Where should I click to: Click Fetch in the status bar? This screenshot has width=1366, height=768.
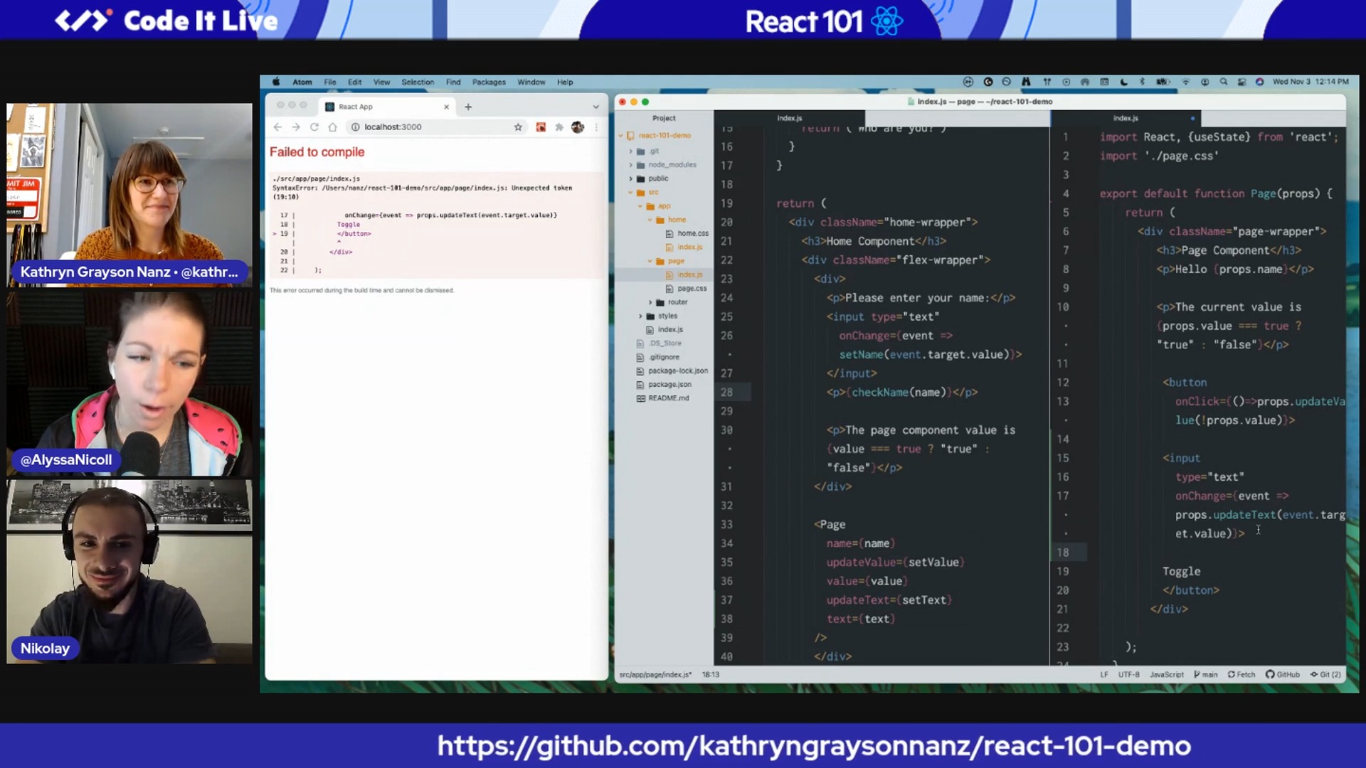[1241, 675]
